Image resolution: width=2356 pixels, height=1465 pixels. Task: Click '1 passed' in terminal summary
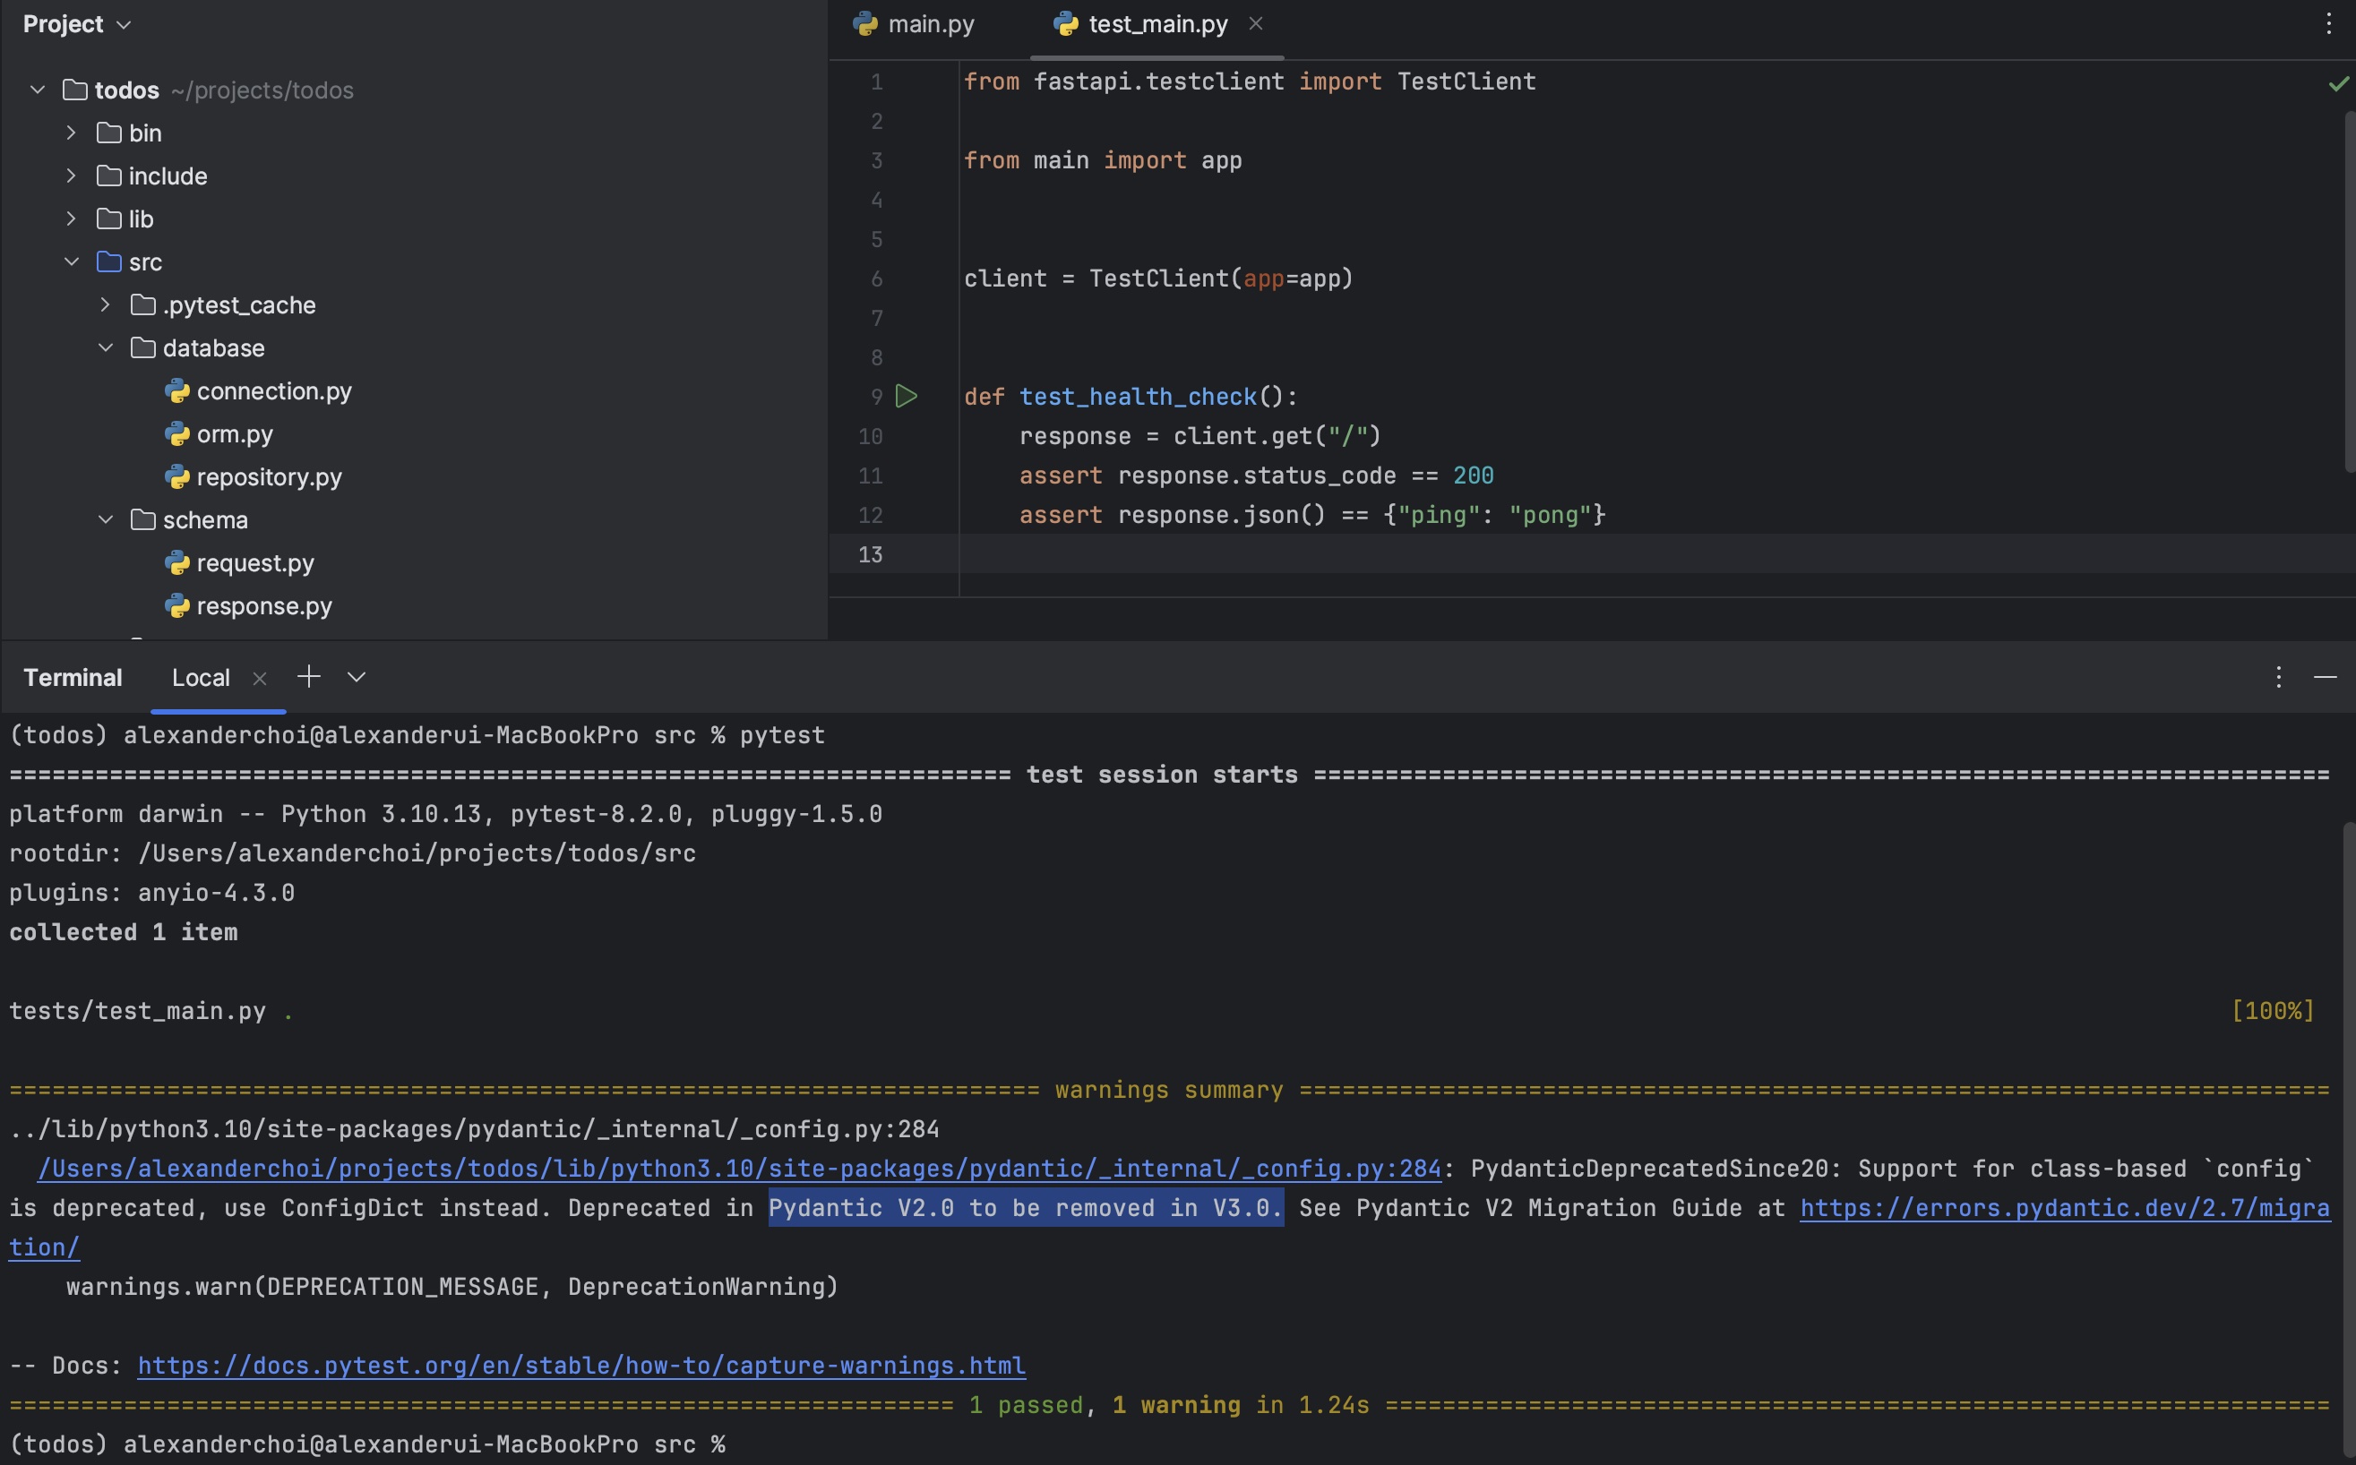pyautogui.click(x=1026, y=1405)
